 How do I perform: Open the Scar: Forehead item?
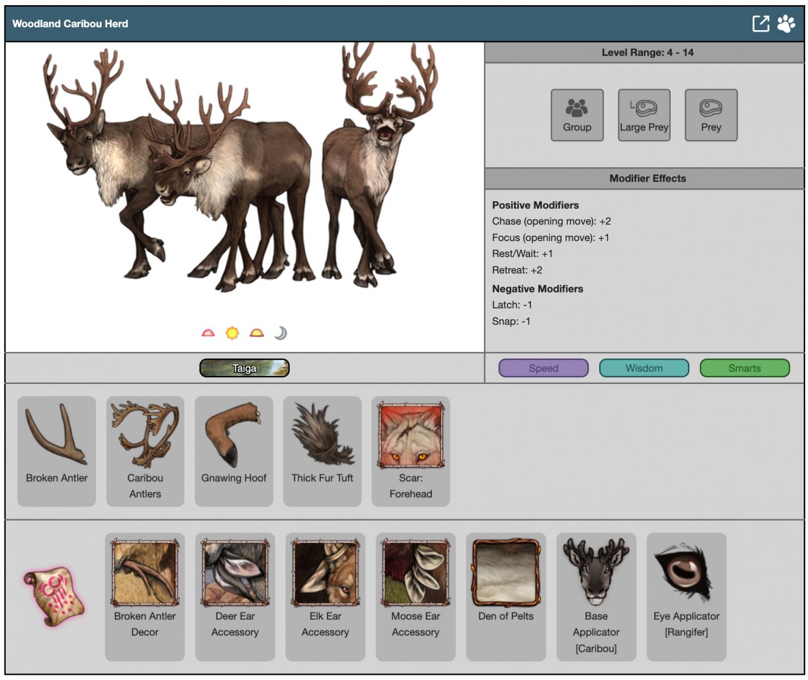coord(411,451)
